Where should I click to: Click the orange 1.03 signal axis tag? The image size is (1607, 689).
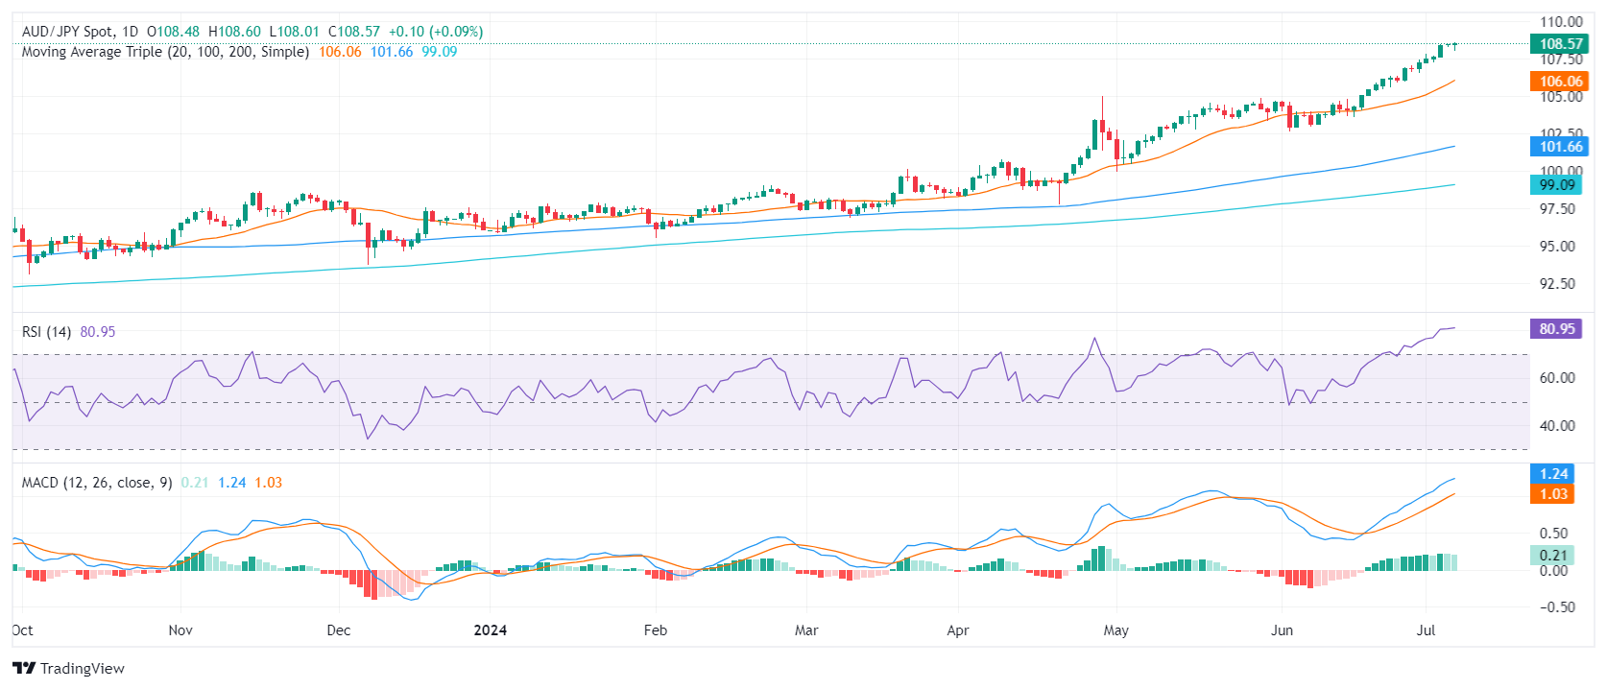point(1553,494)
